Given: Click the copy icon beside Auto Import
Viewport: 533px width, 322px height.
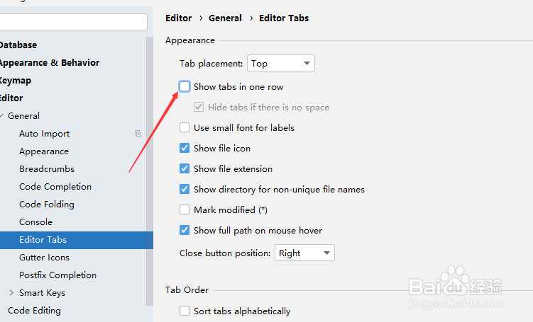Looking at the screenshot, I should [138, 134].
